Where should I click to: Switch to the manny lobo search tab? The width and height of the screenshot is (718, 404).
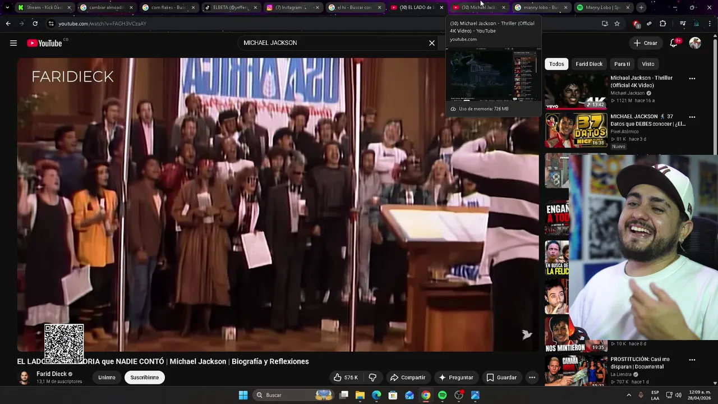pos(540,7)
